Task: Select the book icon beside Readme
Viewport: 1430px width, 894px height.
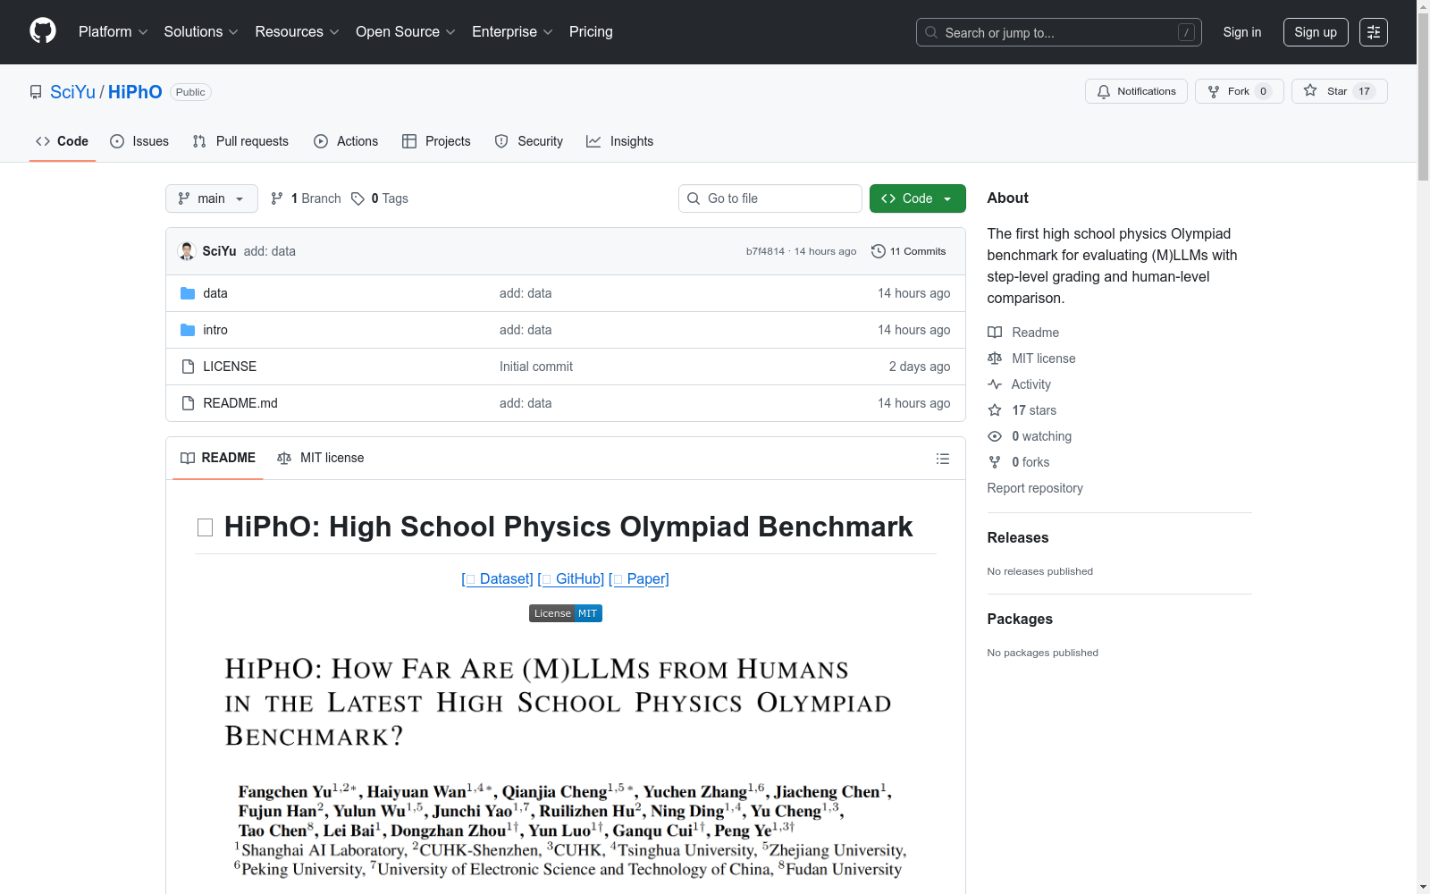Action: click(995, 333)
